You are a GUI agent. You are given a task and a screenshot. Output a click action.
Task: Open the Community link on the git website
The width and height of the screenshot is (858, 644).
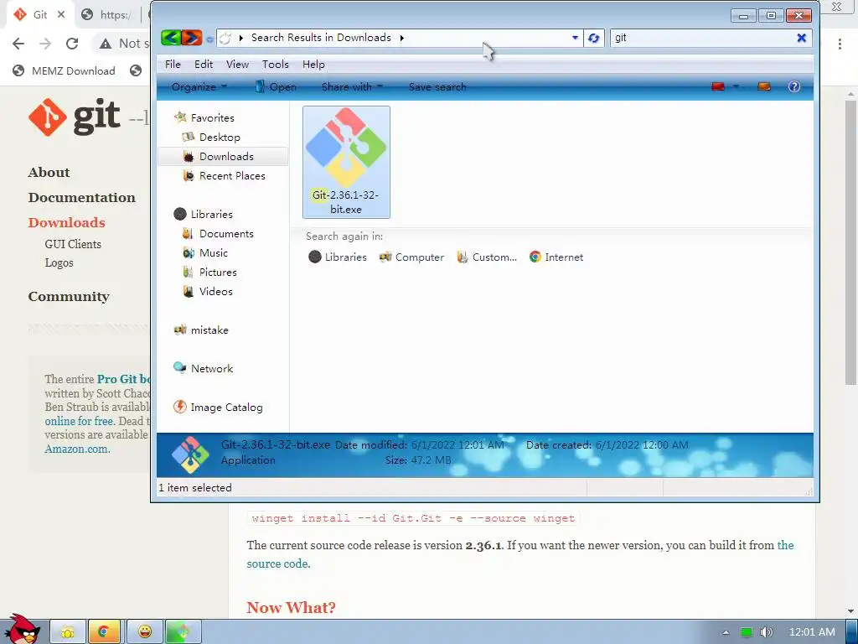point(69,296)
